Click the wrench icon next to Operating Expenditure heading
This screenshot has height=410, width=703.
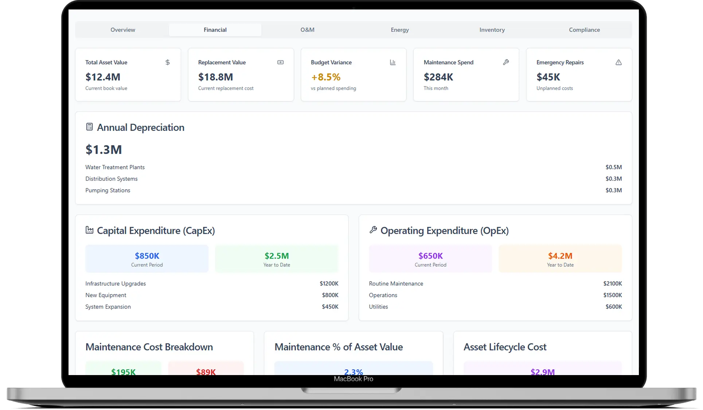click(373, 230)
